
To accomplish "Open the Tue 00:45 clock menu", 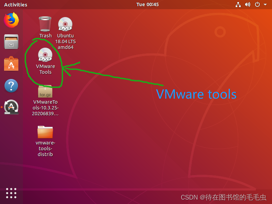I will tap(148, 4).
